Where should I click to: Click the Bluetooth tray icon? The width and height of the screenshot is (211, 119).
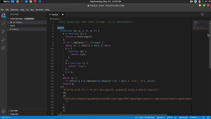pos(199,1)
